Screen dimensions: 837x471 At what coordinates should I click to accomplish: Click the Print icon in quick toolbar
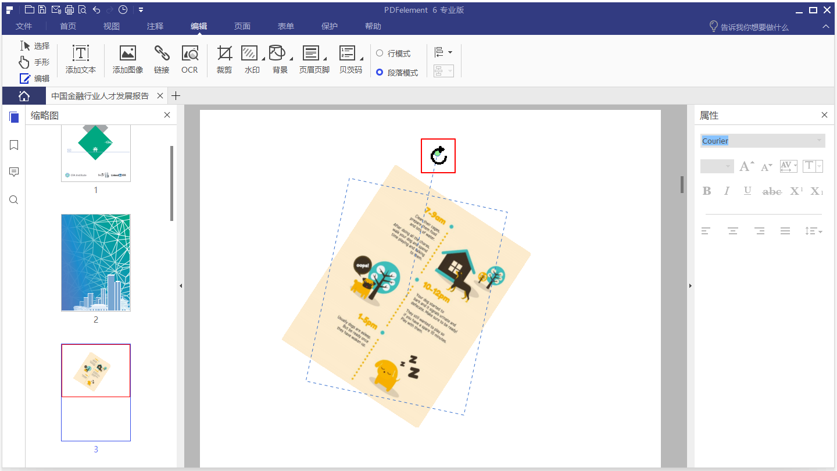(69, 10)
